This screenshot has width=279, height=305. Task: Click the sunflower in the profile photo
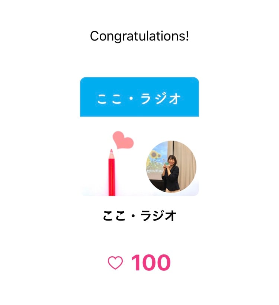click(x=154, y=155)
